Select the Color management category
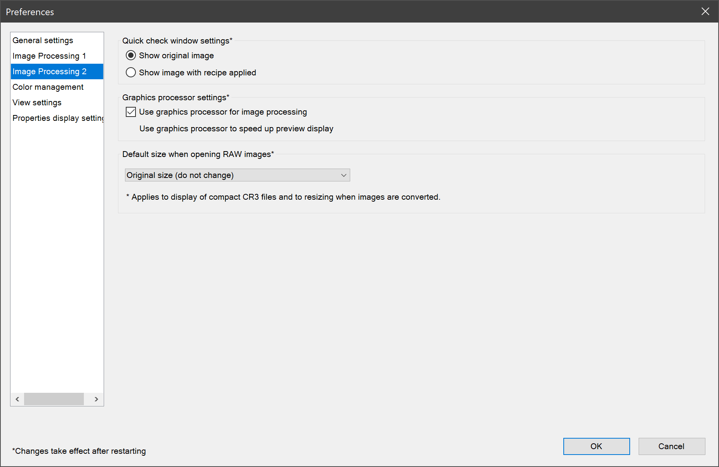 tap(48, 87)
